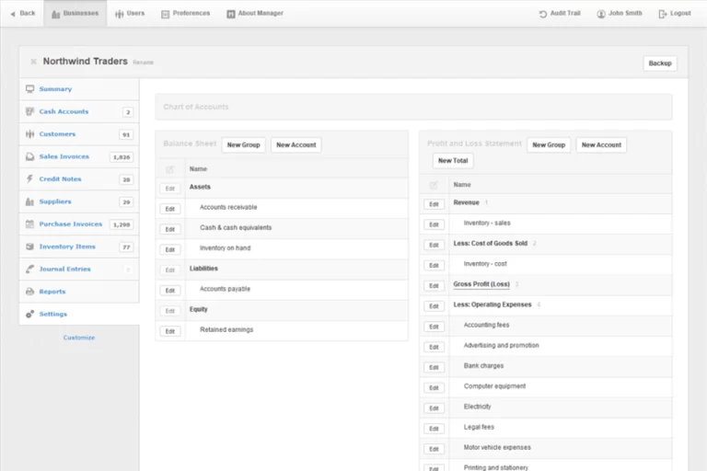Edit the Bank charges account
Image resolution: width=707 pixels, height=471 pixels.
pyautogui.click(x=434, y=367)
